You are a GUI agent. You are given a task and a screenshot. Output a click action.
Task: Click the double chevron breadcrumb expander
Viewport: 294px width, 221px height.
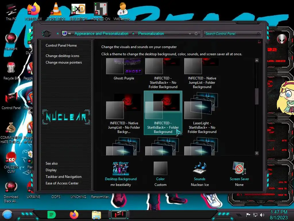click(x=69, y=33)
